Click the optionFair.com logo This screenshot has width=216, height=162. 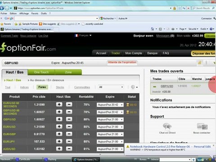click(28, 47)
